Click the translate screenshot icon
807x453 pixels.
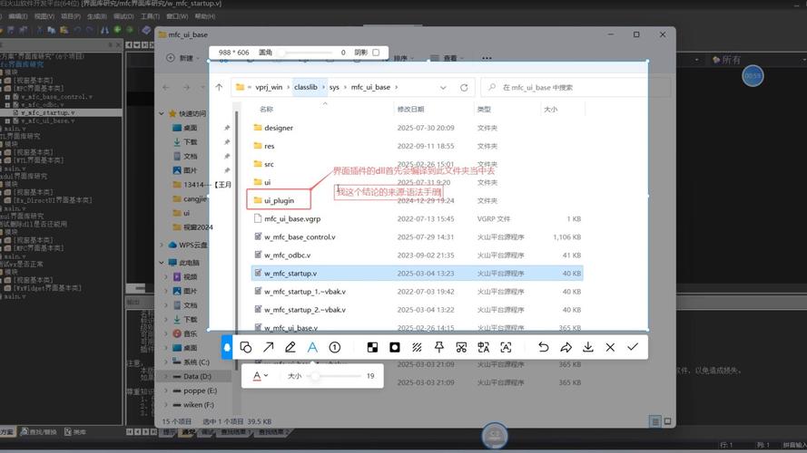[x=483, y=348]
